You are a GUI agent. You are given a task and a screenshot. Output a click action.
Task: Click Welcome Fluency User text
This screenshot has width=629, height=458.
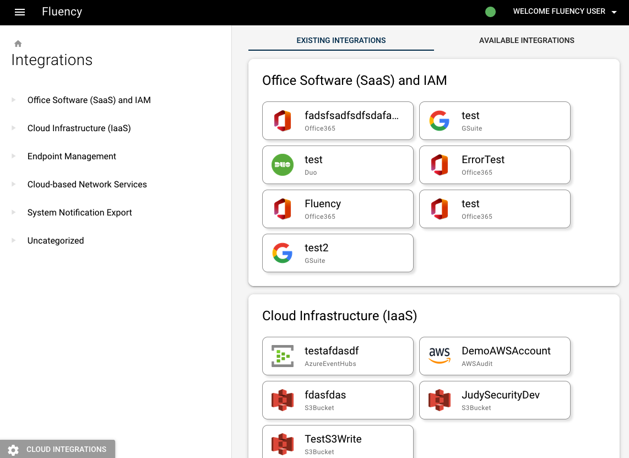(559, 11)
